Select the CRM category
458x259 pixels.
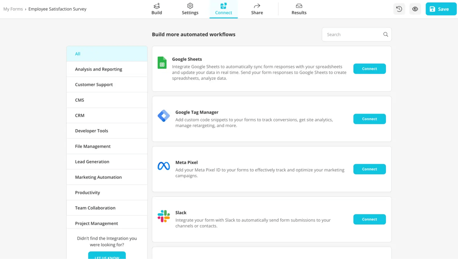[x=80, y=116]
